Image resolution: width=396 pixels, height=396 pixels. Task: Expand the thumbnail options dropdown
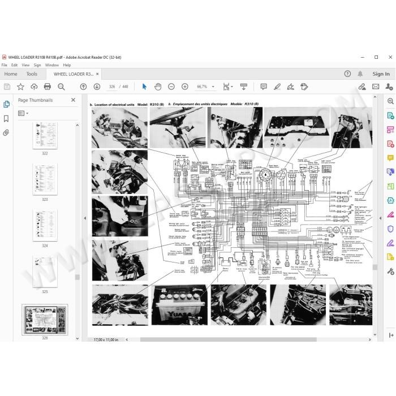pyautogui.click(x=23, y=113)
